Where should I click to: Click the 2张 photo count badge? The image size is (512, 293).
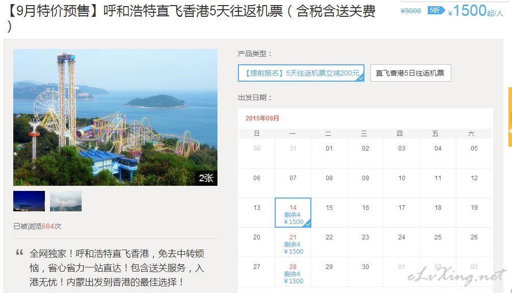point(206,178)
